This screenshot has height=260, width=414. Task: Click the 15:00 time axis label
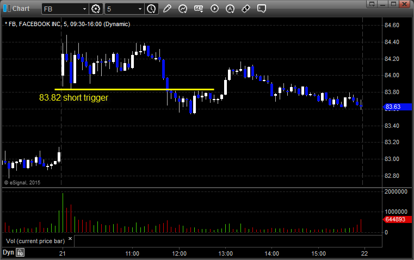[x=318, y=253]
